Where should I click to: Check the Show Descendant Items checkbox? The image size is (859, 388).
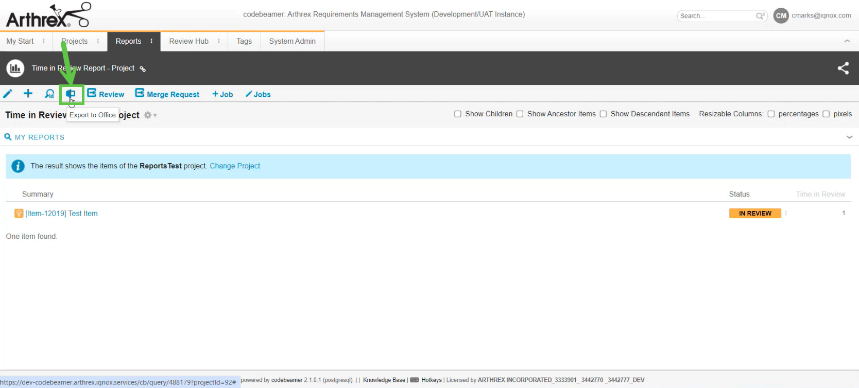[603, 114]
